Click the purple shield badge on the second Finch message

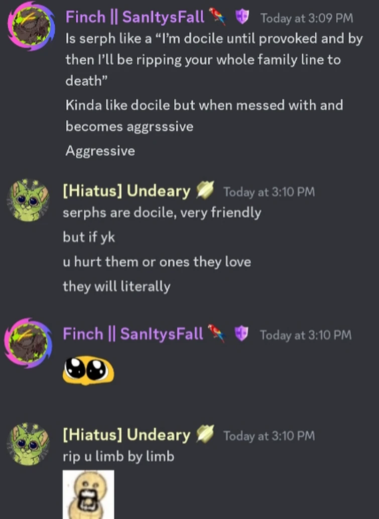(241, 333)
